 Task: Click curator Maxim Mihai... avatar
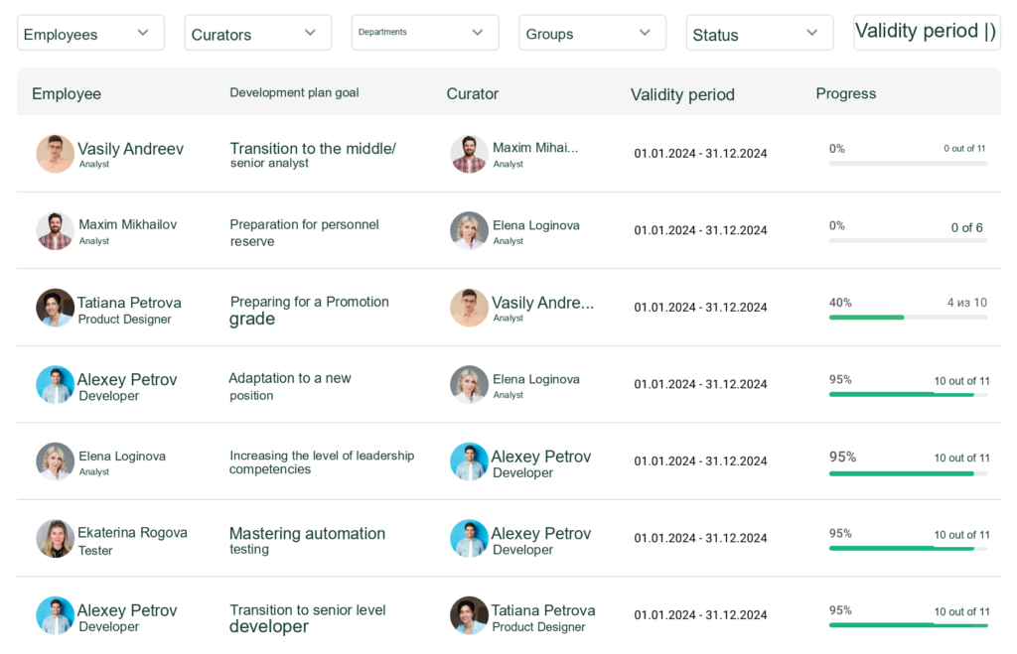[x=469, y=154]
